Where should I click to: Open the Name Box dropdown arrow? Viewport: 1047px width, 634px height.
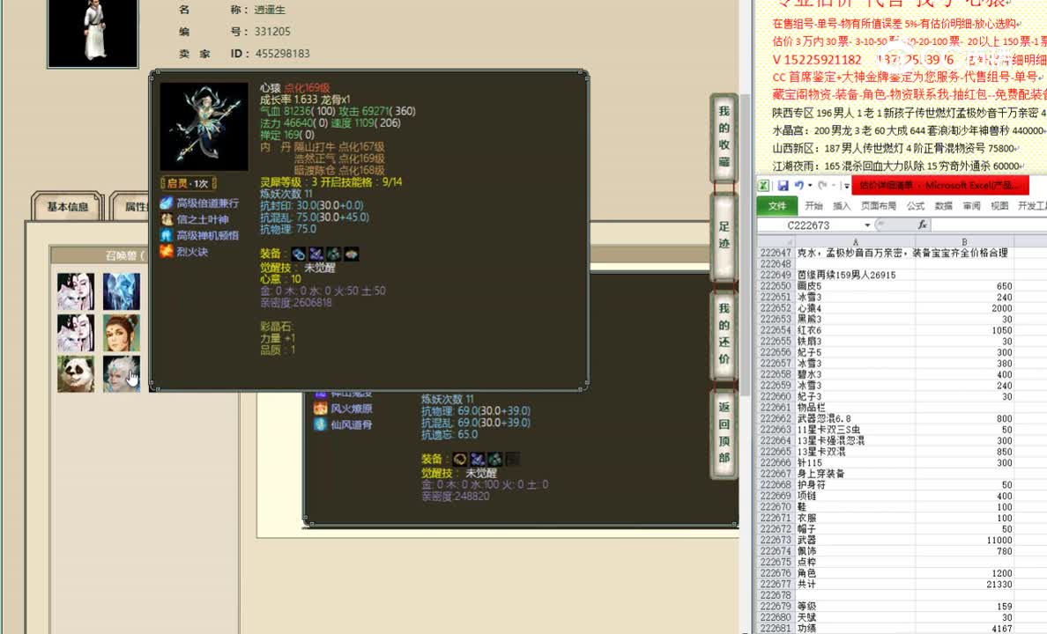tap(866, 225)
